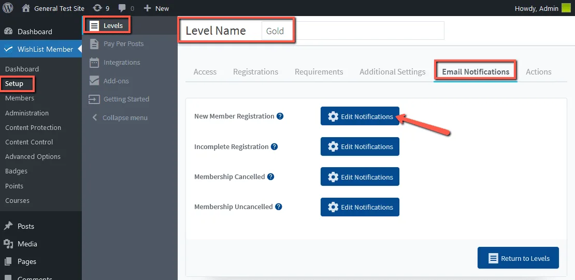Open the Howdy, Admin account menu
This screenshot has height=280, width=575.
point(543,8)
